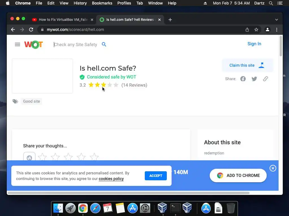
Task: Go back with Chrome's back arrow
Action: (13, 30)
